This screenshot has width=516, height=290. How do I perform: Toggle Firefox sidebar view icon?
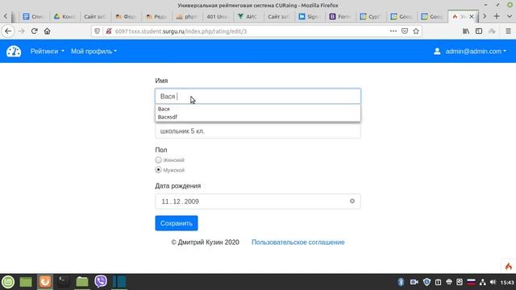tap(479, 31)
